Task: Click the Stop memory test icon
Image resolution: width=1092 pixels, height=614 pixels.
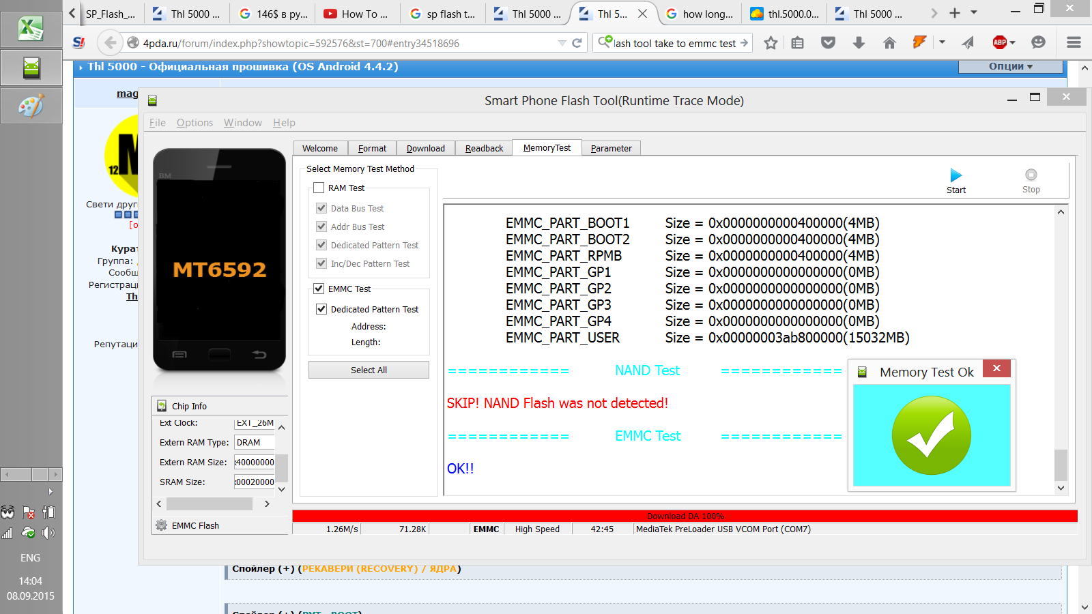Action: (1031, 175)
